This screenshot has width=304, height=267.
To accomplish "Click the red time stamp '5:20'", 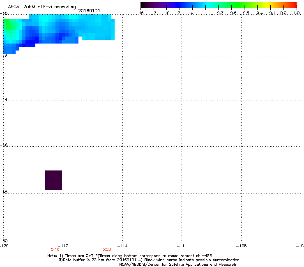I will 106,249.
